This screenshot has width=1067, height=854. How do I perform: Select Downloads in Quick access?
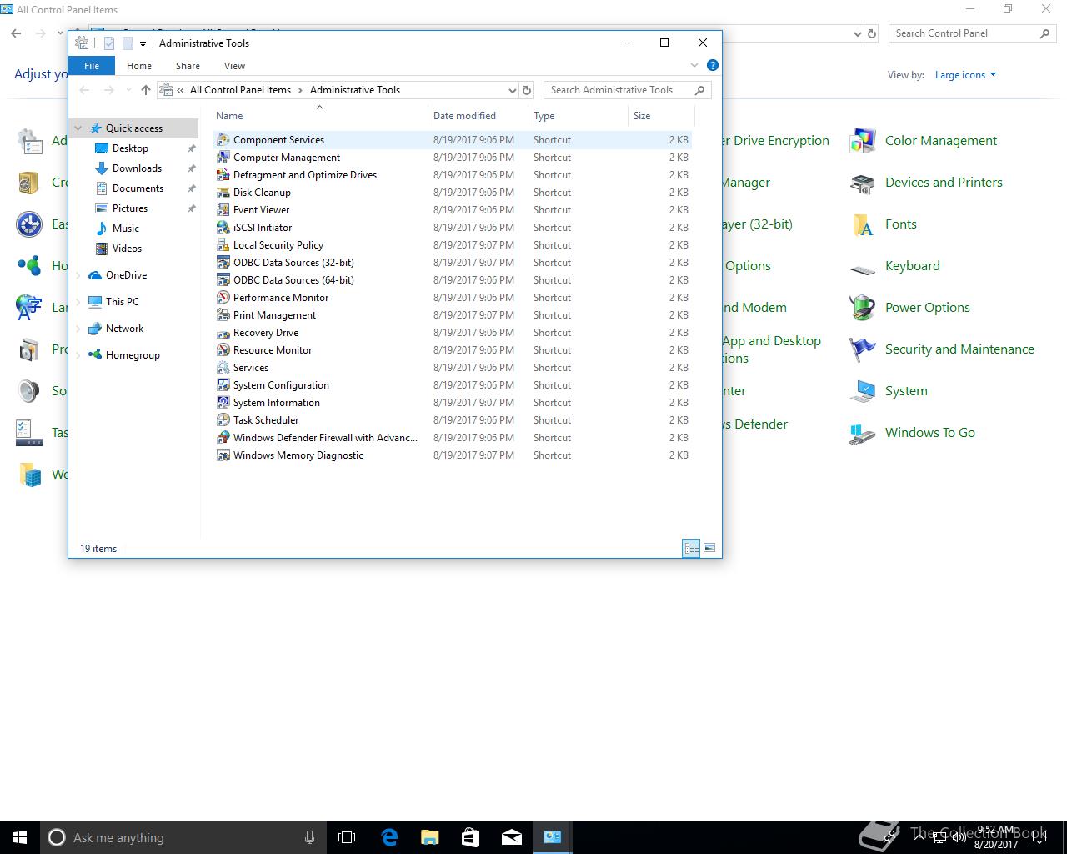pyautogui.click(x=137, y=168)
